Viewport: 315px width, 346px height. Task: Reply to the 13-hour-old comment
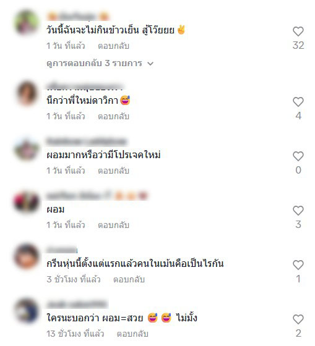[132, 334]
